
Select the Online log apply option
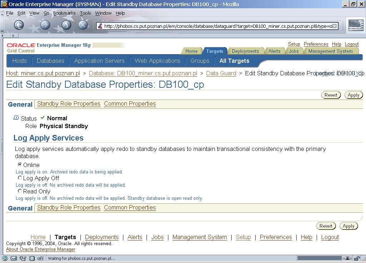pyautogui.click(x=20, y=164)
